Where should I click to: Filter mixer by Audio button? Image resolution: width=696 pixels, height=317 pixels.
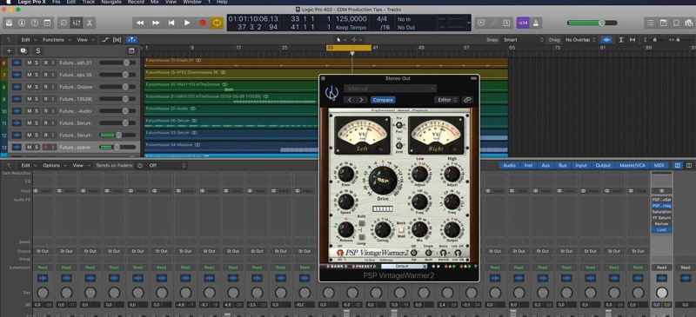coord(509,165)
